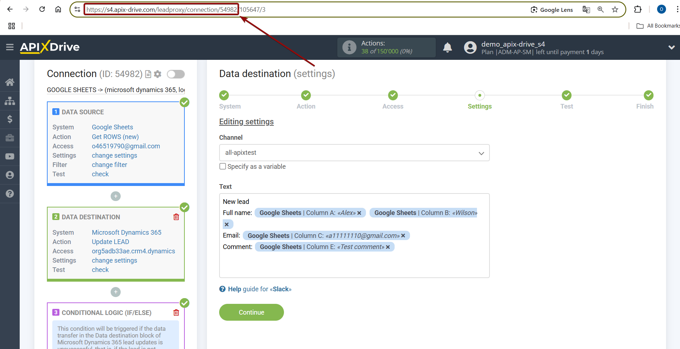Open the Update LEAD action link

point(111,242)
